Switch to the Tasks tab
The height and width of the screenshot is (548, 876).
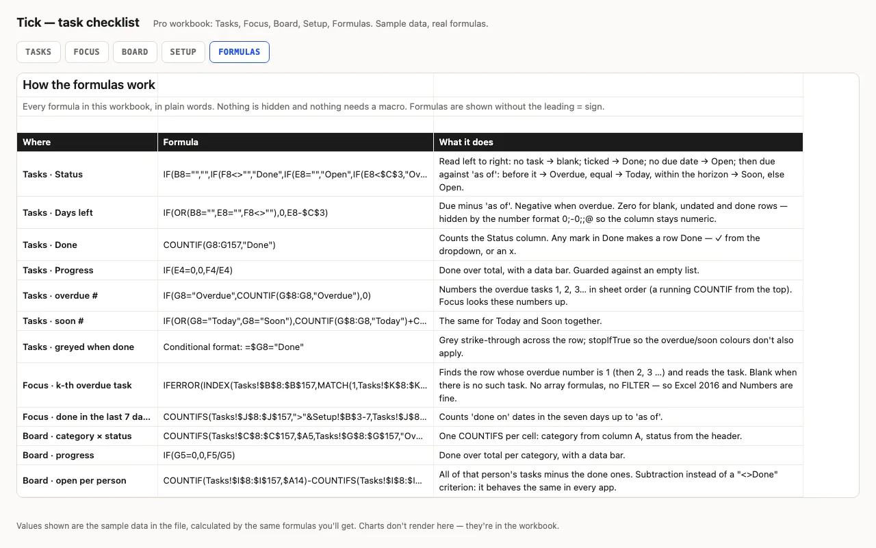[38, 52]
